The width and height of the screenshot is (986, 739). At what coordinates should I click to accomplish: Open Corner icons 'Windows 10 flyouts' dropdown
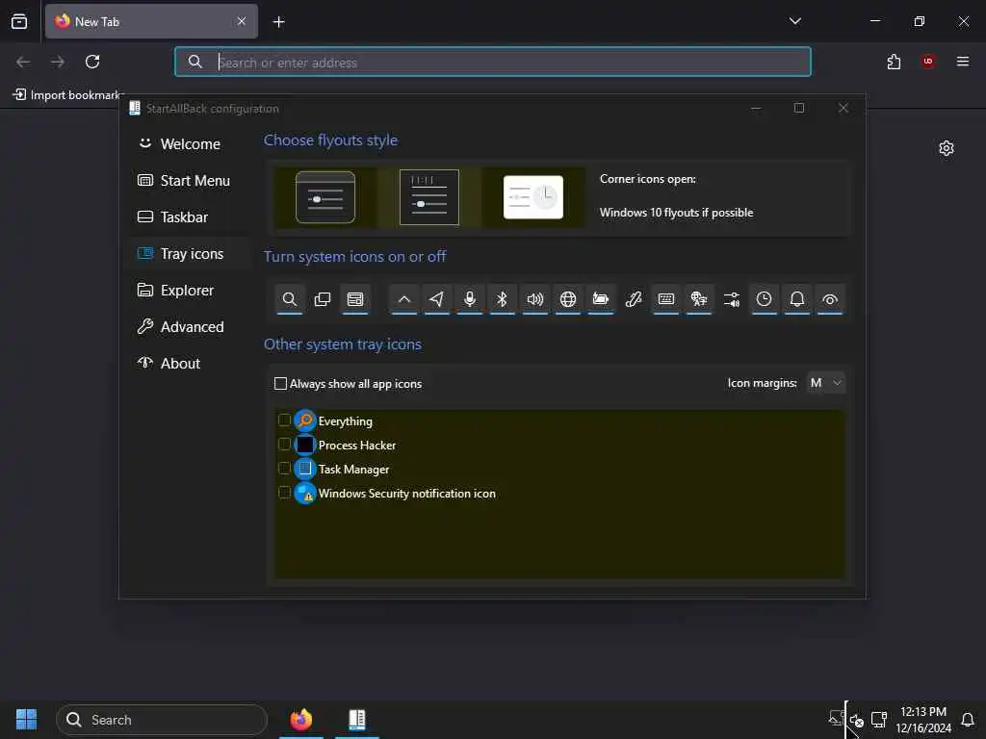[x=676, y=213]
